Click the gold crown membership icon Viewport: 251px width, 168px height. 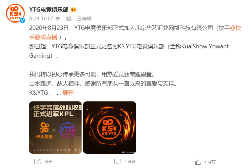pos(74,10)
